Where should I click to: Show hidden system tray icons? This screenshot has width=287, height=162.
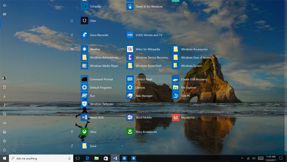(x=242, y=158)
